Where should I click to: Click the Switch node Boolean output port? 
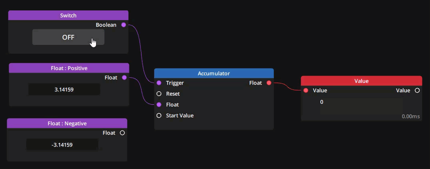point(124,25)
